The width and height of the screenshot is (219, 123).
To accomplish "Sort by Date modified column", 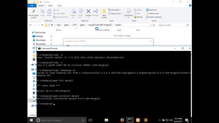I will (104, 30).
